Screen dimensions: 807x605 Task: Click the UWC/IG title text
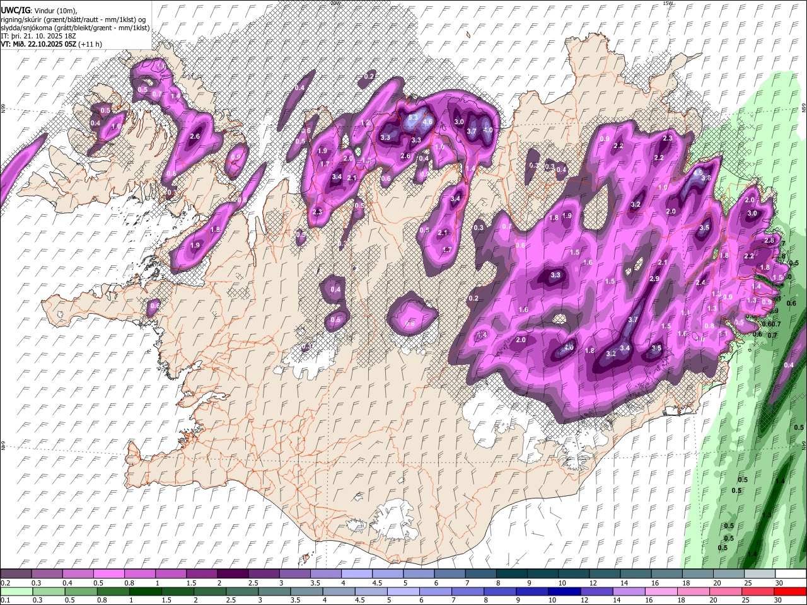pos(16,11)
